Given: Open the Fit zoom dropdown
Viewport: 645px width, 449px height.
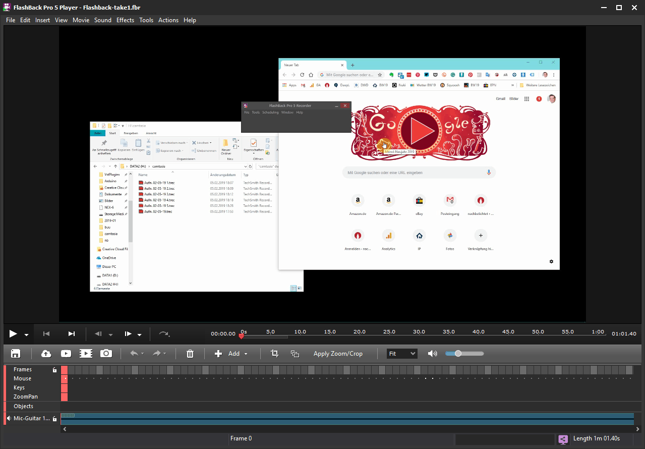Looking at the screenshot, I should coord(402,354).
